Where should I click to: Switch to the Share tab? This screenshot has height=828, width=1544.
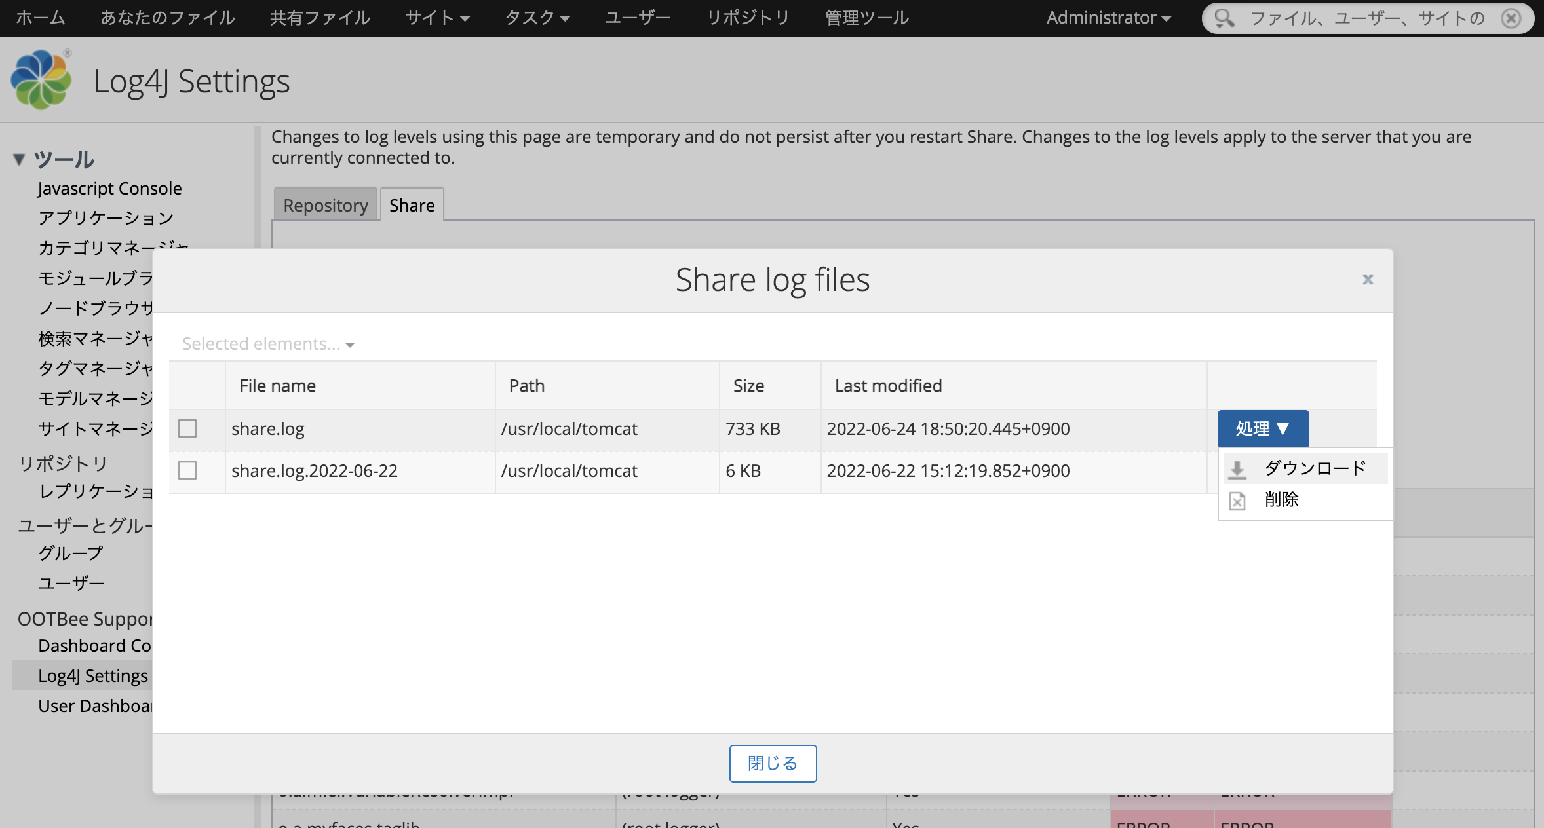pyautogui.click(x=412, y=204)
